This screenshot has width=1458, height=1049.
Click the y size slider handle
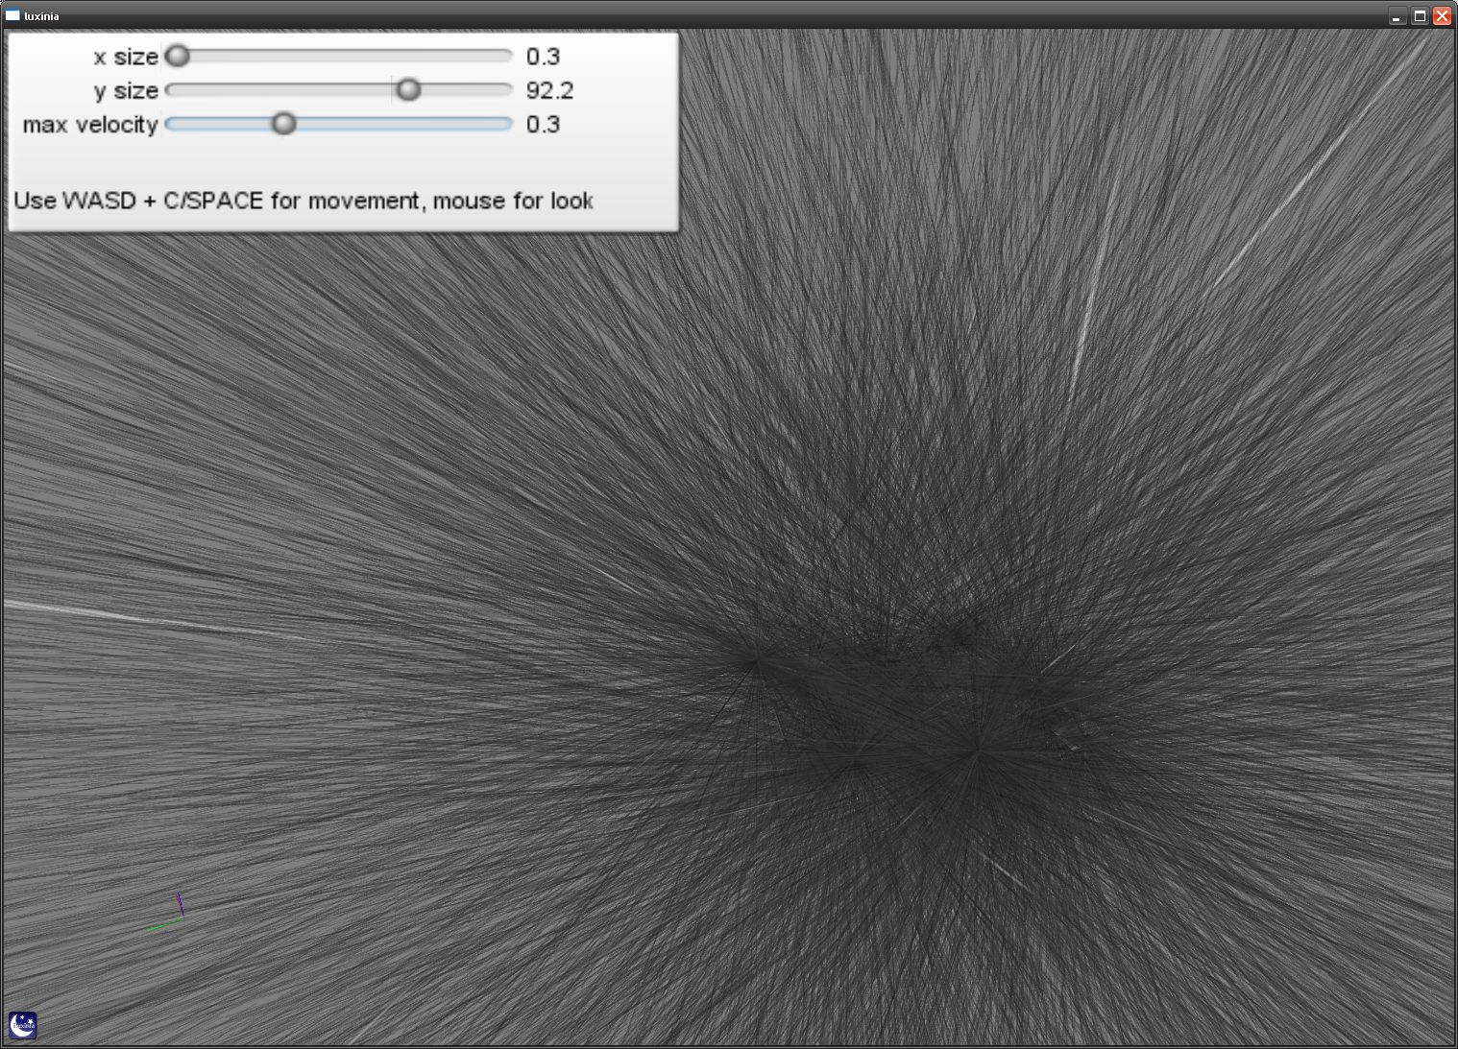click(409, 90)
